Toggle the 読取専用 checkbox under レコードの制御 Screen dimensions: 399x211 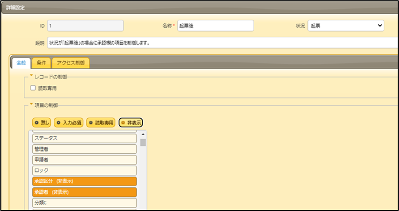pyautogui.click(x=33, y=88)
